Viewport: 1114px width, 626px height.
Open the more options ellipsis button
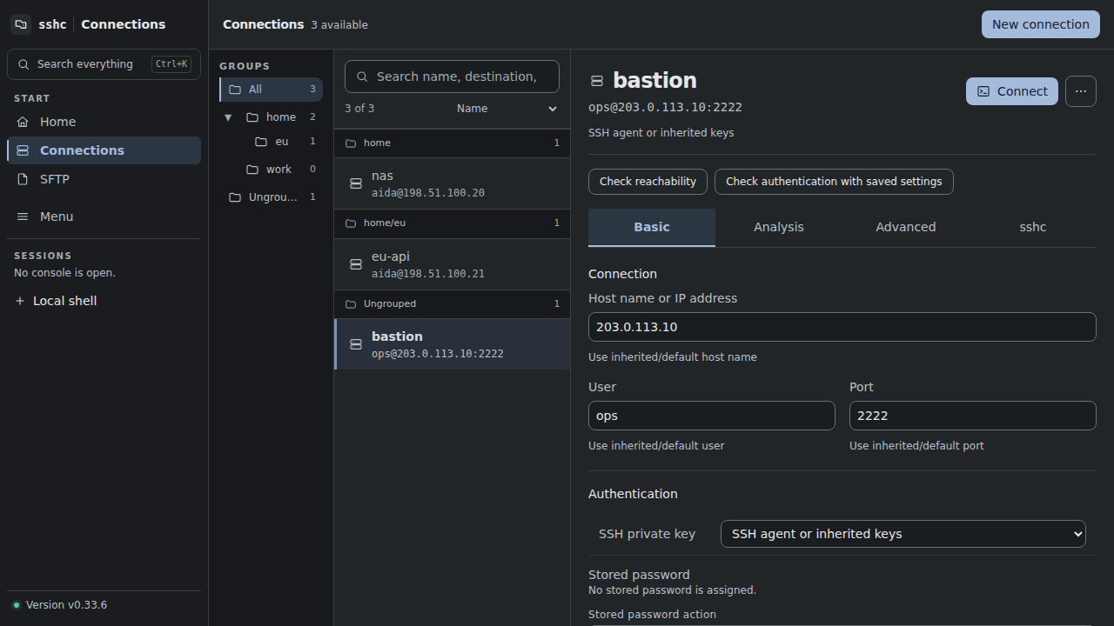tap(1081, 91)
